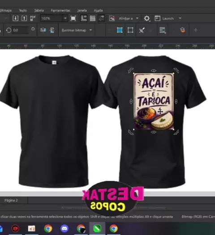Click the full-screen preview icon
This screenshot has width=215, height=235.
(73, 18)
